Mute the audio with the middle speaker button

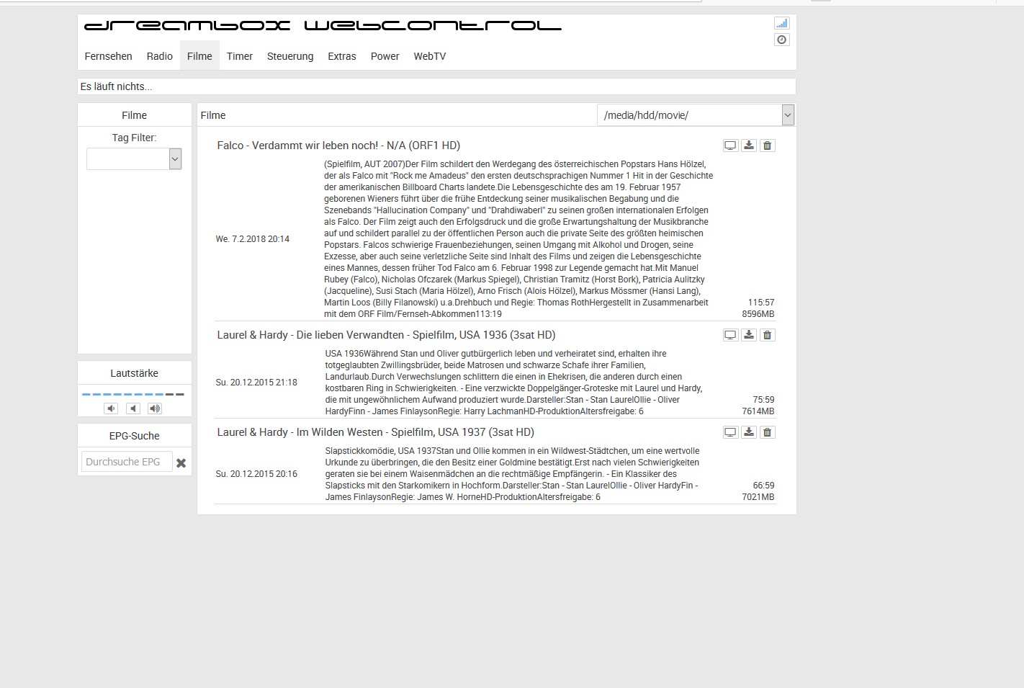(133, 408)
